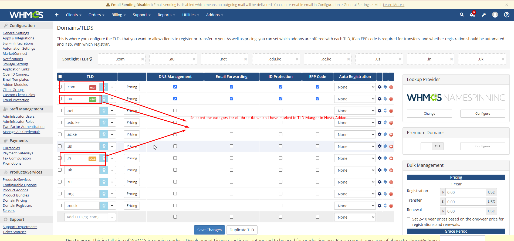Screen dimensions: 514x241
Task: Open the wrench configuration icon in navbar
Action: (484, 15)
